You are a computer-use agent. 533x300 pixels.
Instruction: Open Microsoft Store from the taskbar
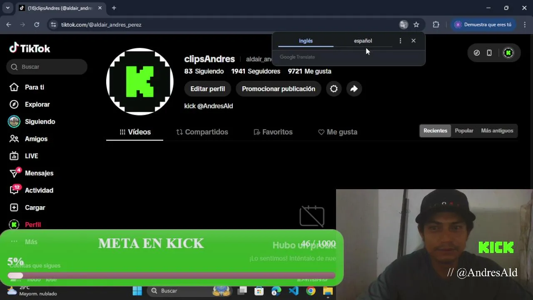tap(259, 291)
